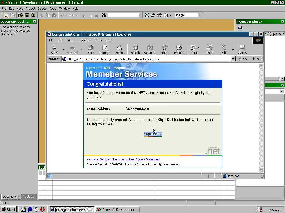Click the address bar URL field
The height and width of the screenshot is (213, 285).
click(146, 59)
